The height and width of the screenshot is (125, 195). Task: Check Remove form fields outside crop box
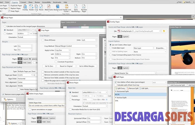coord(43,78)
